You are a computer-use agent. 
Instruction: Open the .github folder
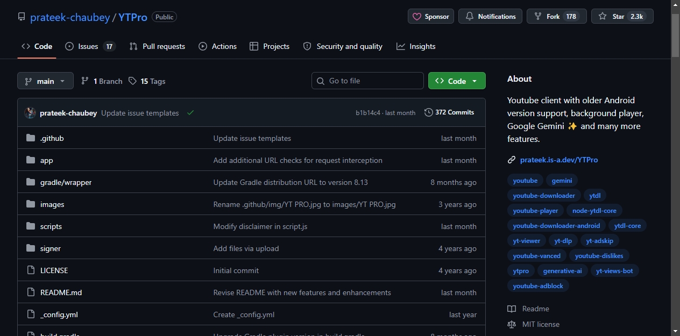(x=52, y=138)
